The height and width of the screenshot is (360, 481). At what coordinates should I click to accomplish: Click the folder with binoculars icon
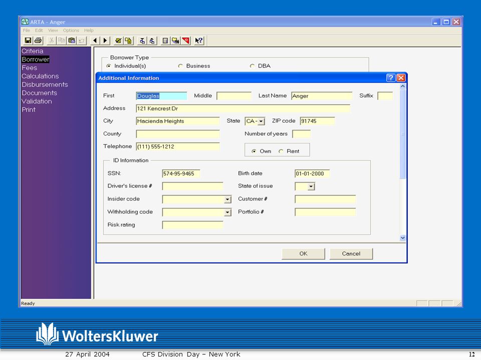[x=175, y=40]
